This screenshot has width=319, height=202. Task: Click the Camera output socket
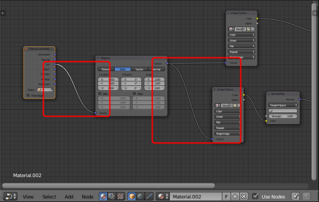(55, 74)
